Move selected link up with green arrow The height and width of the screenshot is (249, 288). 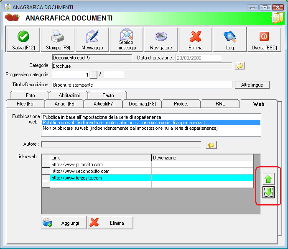pyautogui.click(x=268, y=179)
